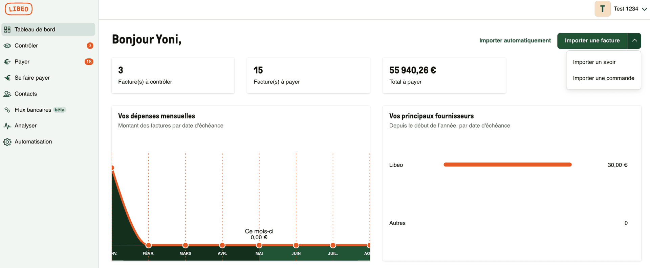Click the Analyser pulse icon
The width and height of the screenshot is (650, 268).
click(x=7, y=126)
